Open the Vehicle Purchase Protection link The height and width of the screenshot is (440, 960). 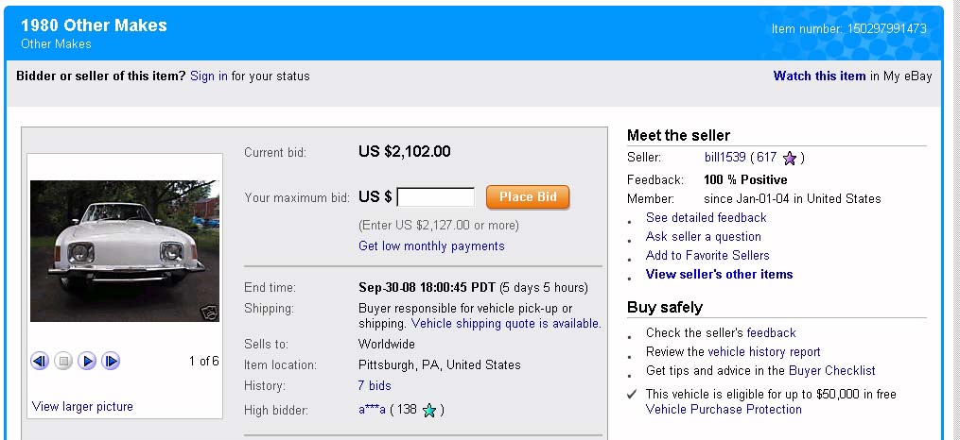coord(724,409)
